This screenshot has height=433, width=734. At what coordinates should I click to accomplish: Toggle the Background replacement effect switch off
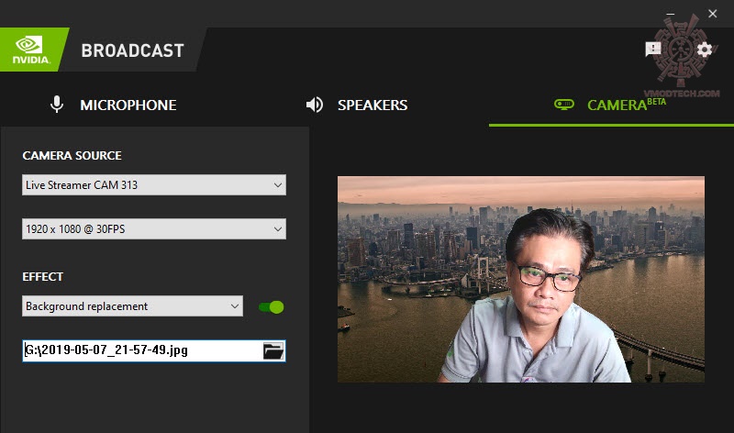[x=271, y=307]
